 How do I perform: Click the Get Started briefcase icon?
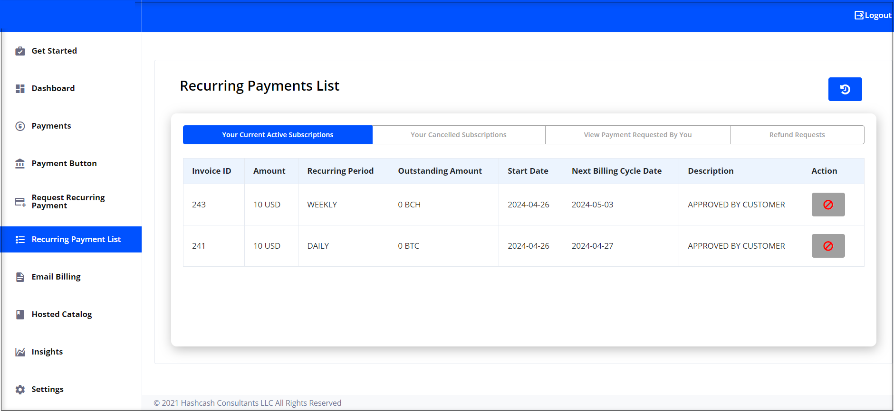point(20,51)
